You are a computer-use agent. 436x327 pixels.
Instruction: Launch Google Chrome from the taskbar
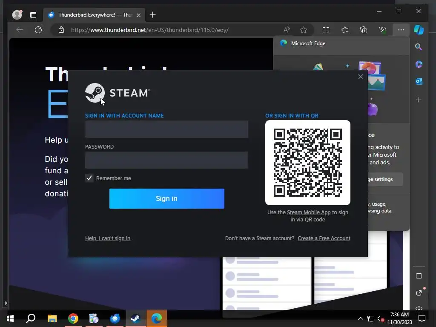pos(73,318)
